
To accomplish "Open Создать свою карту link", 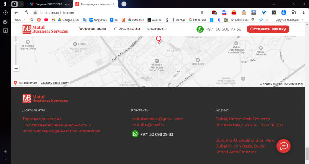I will [55, 83].
